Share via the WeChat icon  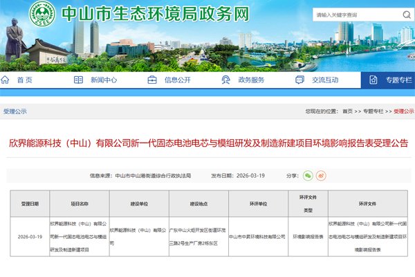coord(308,175)
